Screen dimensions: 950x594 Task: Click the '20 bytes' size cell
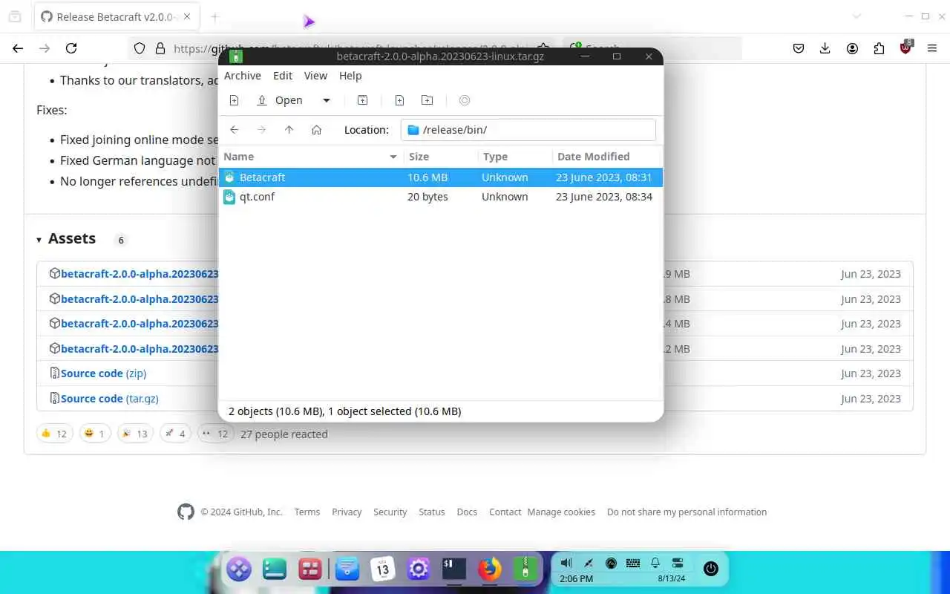click(427, 197)
